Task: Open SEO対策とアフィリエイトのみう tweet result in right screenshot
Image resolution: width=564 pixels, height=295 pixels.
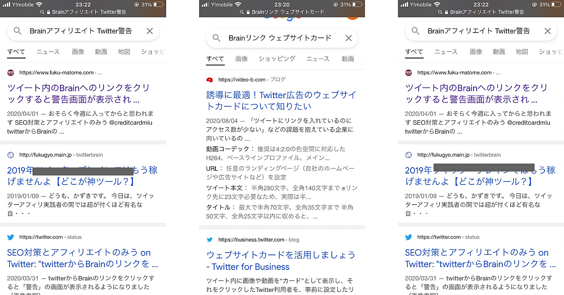Action: (480, 258)
